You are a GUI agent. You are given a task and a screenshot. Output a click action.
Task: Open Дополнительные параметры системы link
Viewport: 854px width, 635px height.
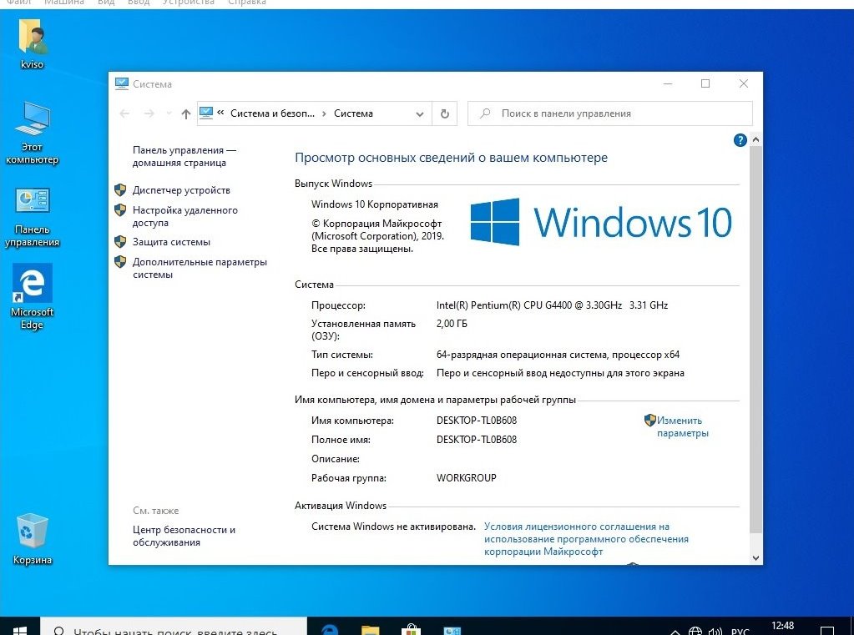[x=200, y=268]
